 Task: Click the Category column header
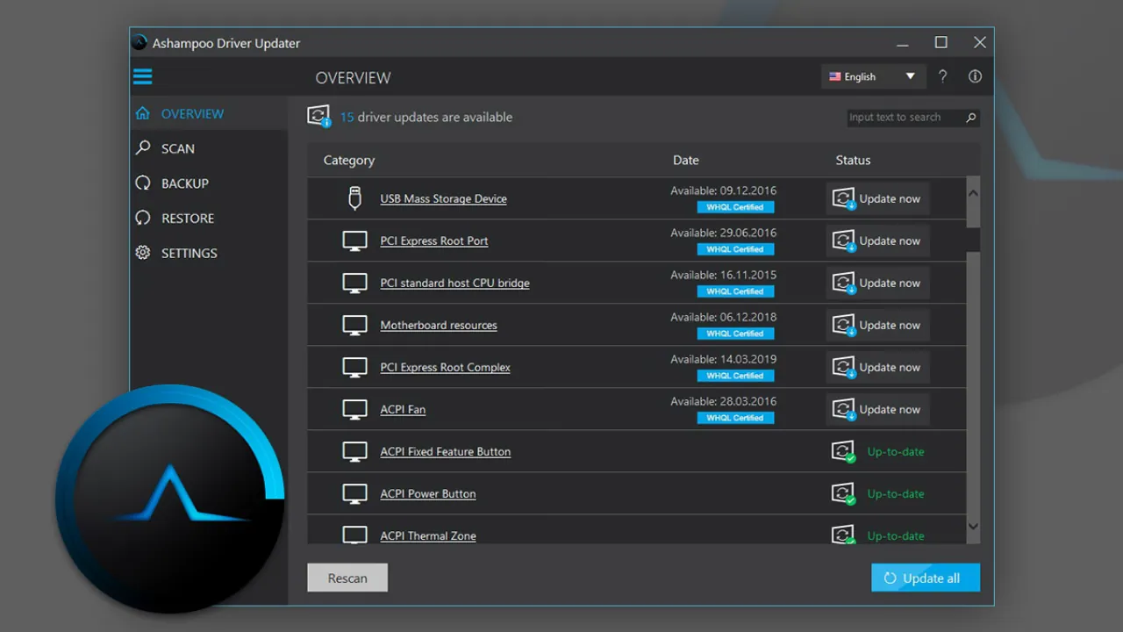[349, 160]
